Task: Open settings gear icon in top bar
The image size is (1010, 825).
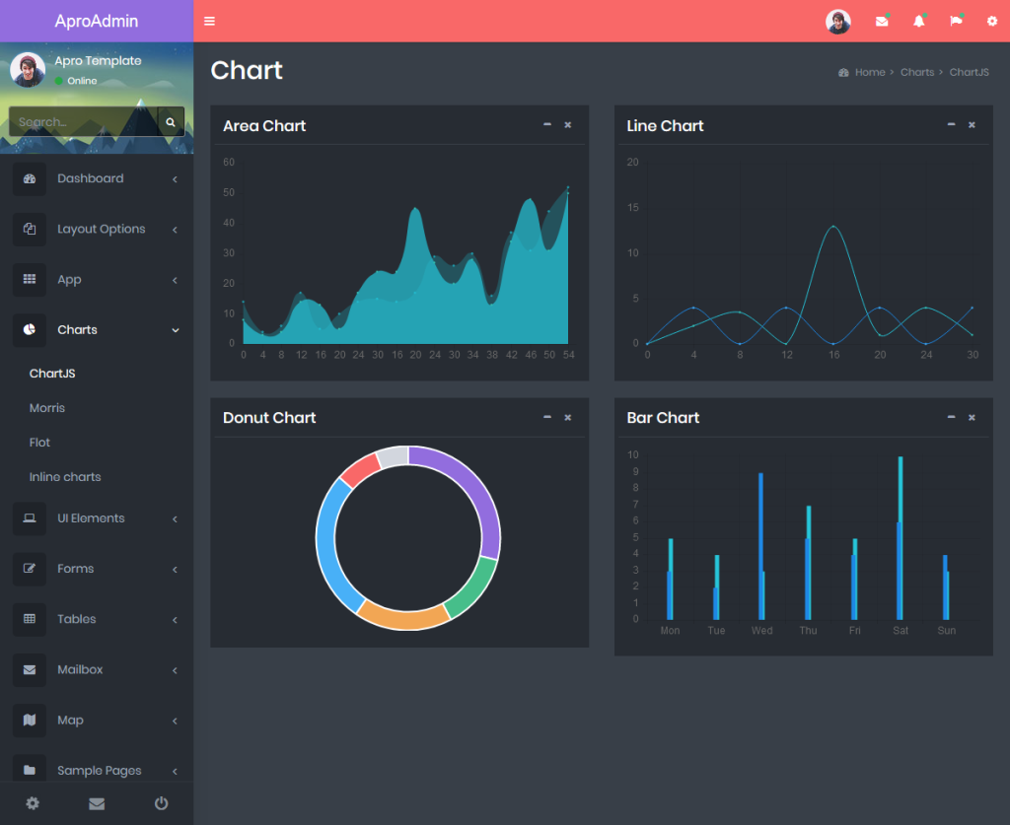Action: coord(992,22)
